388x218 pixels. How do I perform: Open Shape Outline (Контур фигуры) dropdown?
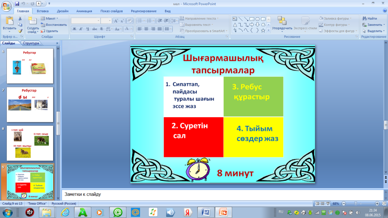click(334, 25)
